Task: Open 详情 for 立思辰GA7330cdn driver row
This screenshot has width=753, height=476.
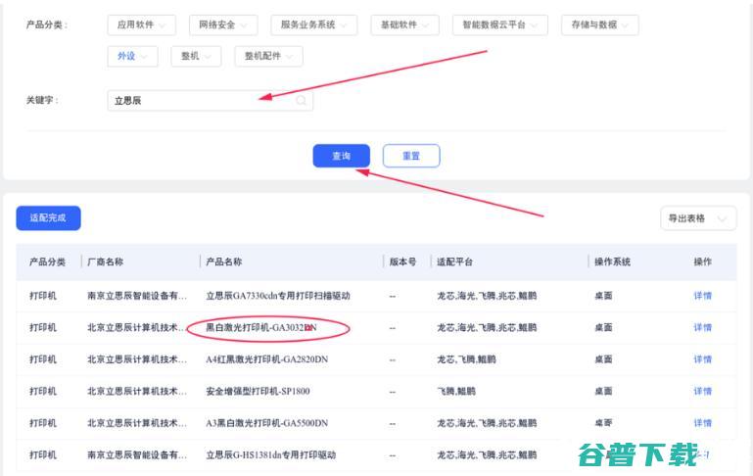Action: pos(702,296)
